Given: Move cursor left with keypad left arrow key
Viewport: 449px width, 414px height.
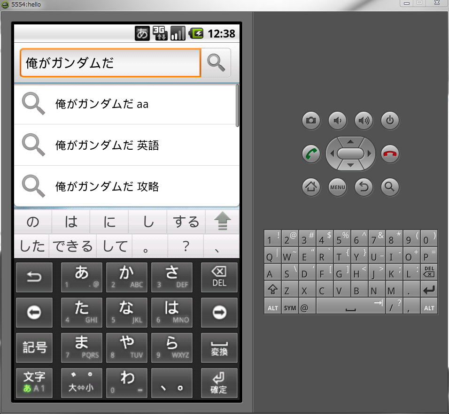Looking at the screenshot, I should click(x=34, y=313).
